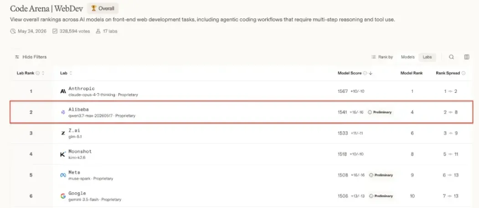This screenshot has width=479, height=208.
Task: Click Meta's Preliminary badge
Action: click(381, 175)
